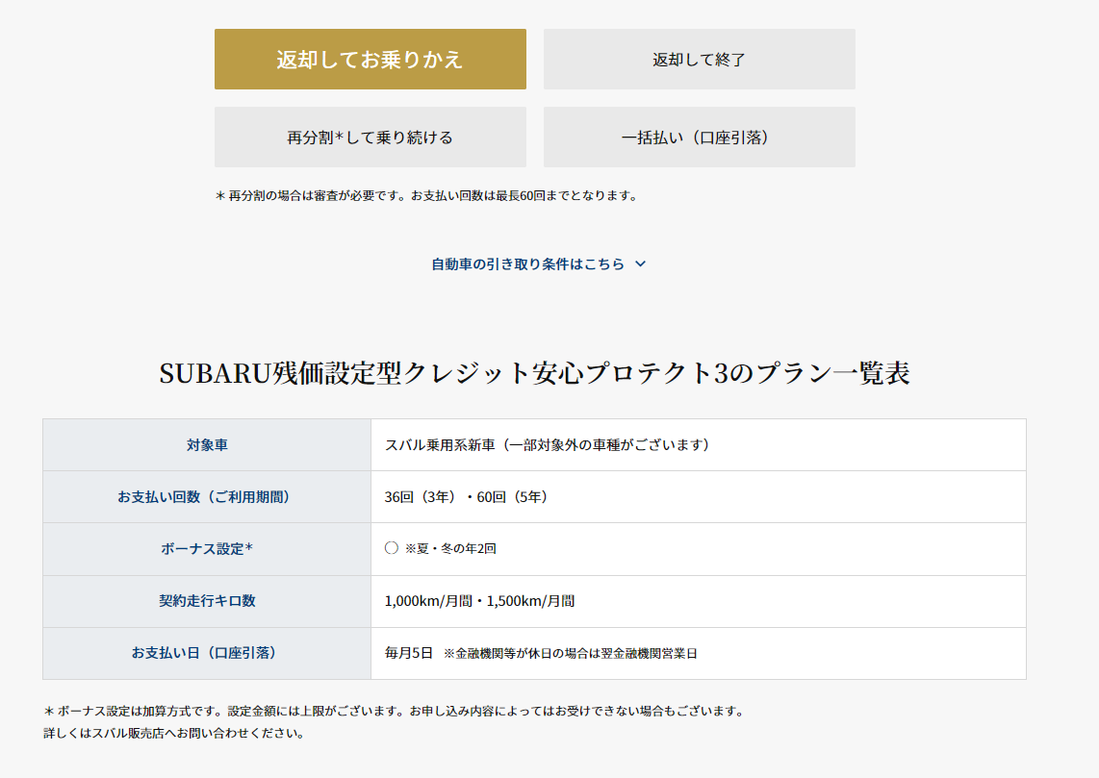1099x778 pixels.
Task: Select 一括払い（口座引落） option
Action: coord(699,138)
